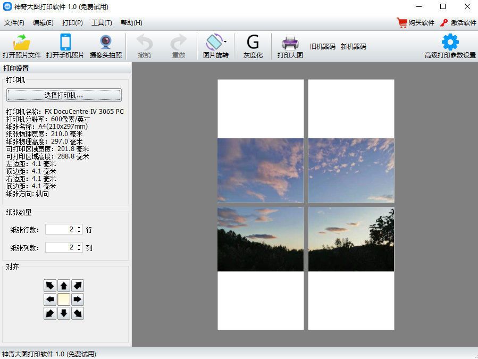Open the 工具(T) menu

(102, 23)
